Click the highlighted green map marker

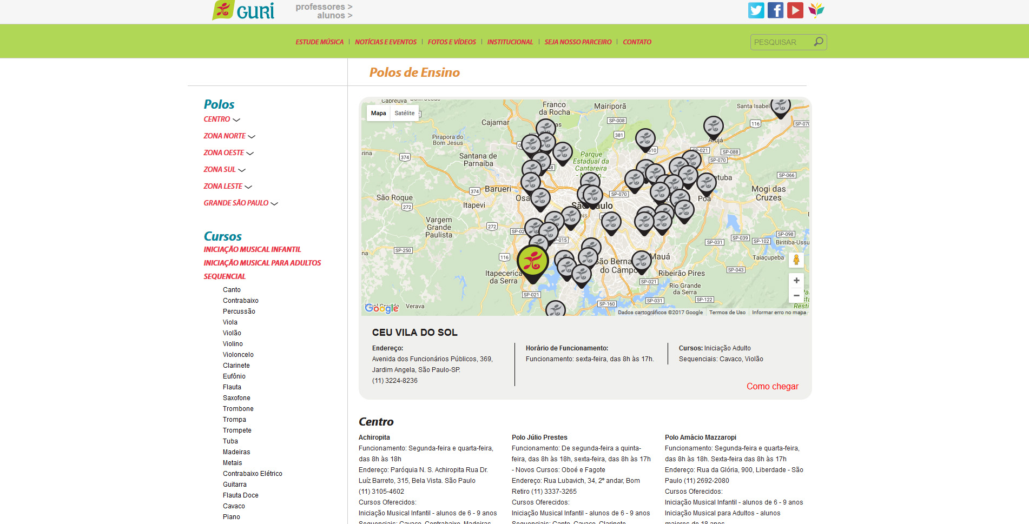point(532,261)
